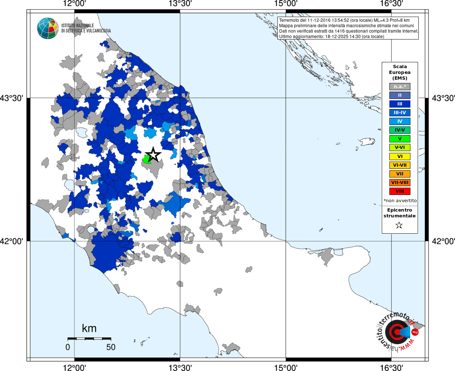Click the right 42°00' latitude label

click(443, 241)
